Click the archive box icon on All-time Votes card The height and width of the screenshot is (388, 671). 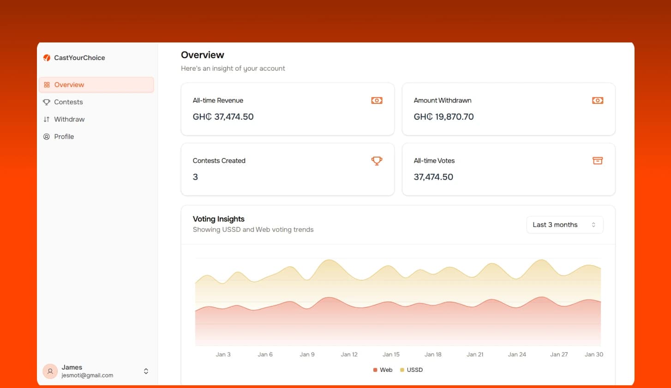(598, 161)
